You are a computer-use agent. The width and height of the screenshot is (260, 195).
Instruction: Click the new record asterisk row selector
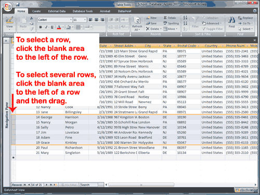[14, 158]
